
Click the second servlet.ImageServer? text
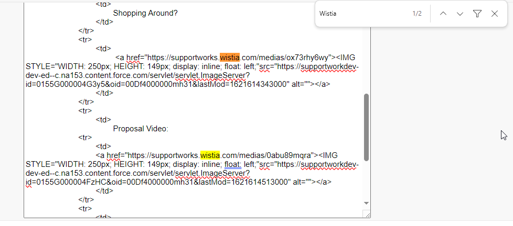click(x=212, y=173)
